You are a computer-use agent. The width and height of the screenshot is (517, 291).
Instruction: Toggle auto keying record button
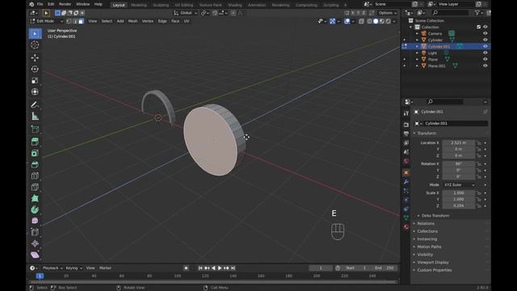(186, 268)
